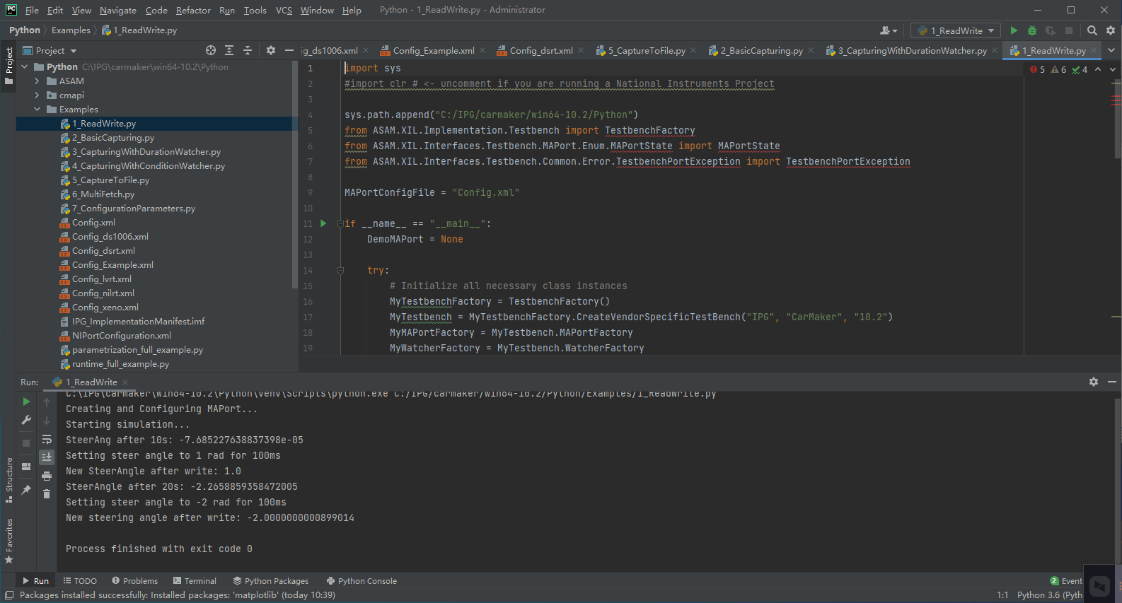
Task: Fold the try block at line 14
Action: [340, 270]
